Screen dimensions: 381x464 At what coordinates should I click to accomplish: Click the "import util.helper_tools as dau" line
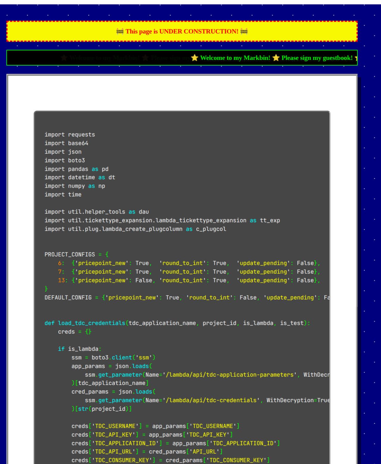(x=97, y=212)
